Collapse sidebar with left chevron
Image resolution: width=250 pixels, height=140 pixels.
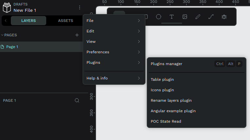(x=6, y=21)
